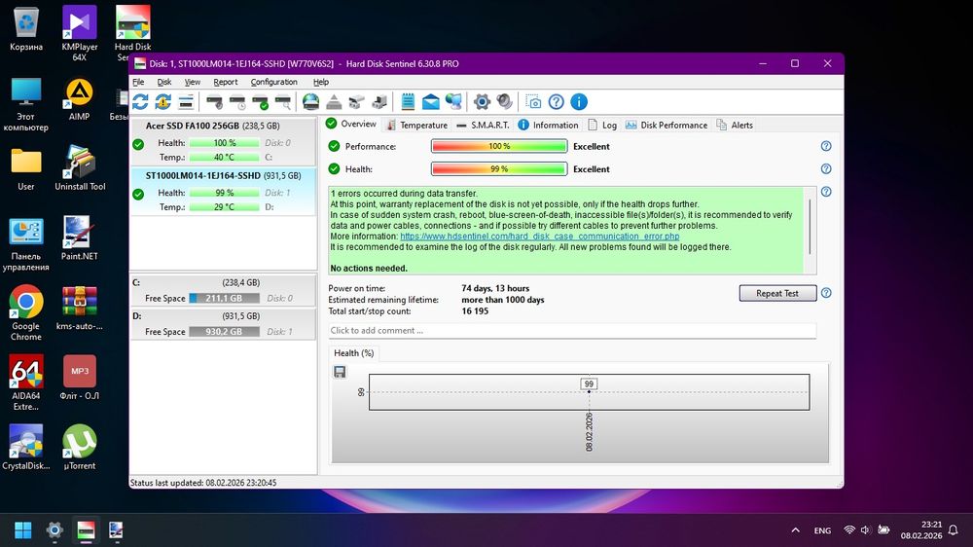Click the status last updated text

point(203,483)
